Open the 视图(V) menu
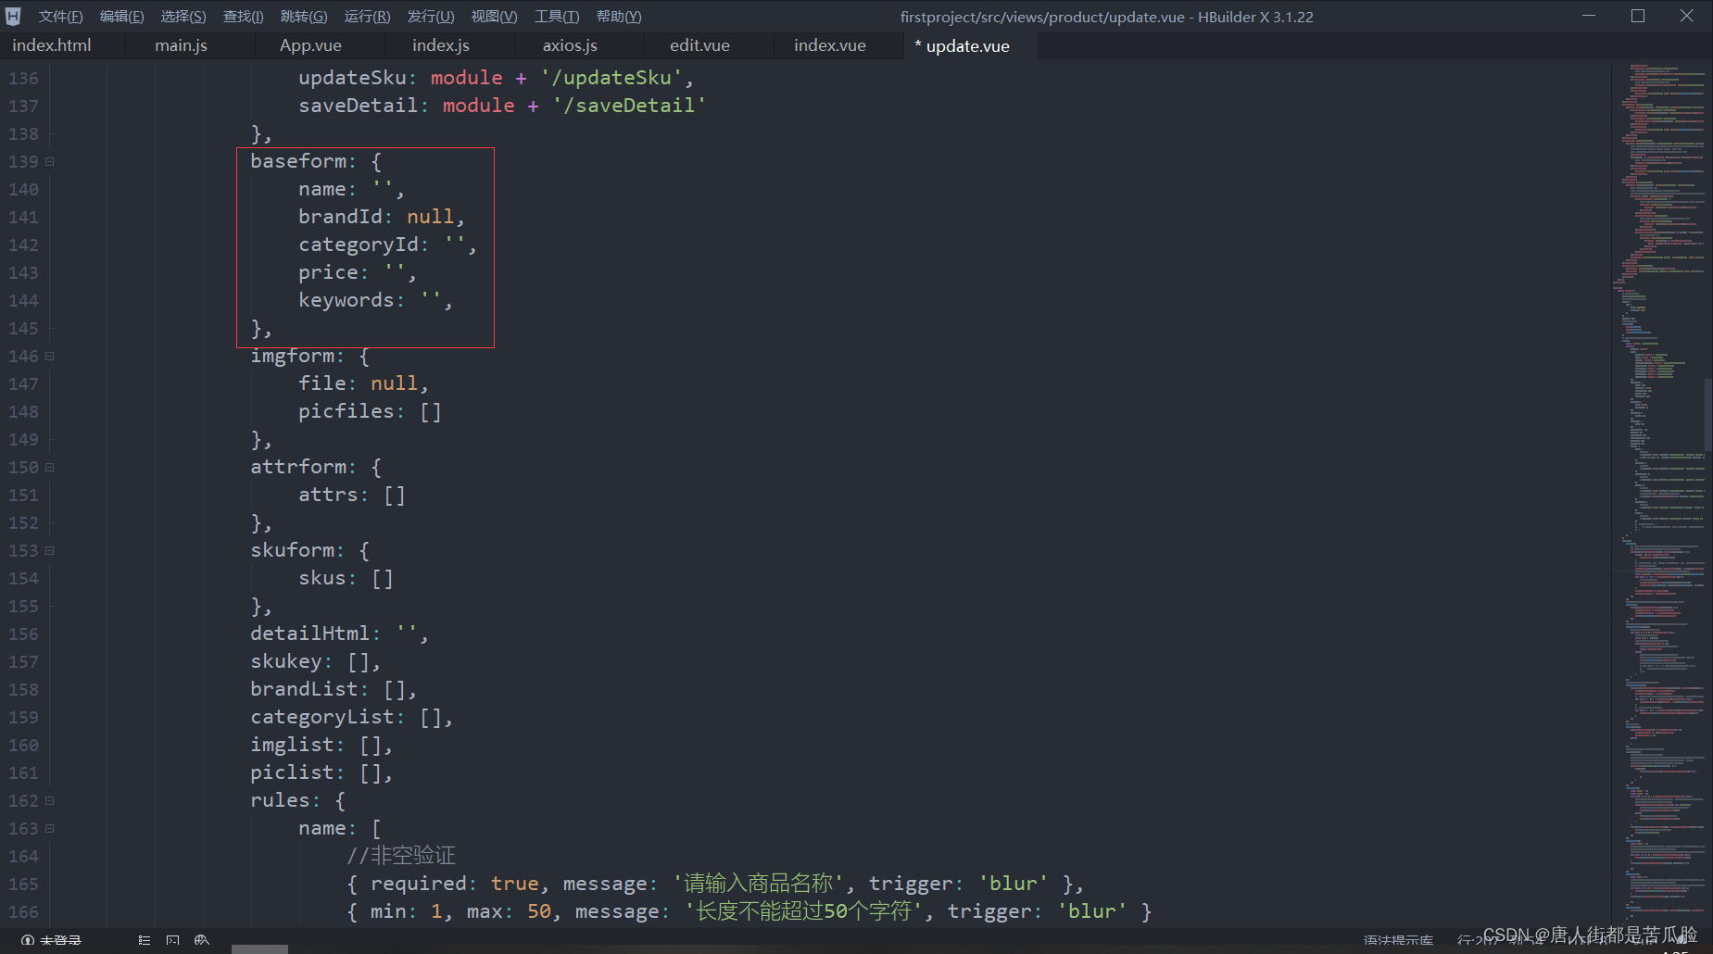The height and width of the screenshot is (954, 1713). click(494, 17)
